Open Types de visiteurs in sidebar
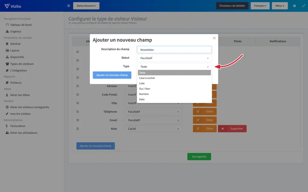The width and height of the screenshot is (308, 192). (x=22, y=64)
